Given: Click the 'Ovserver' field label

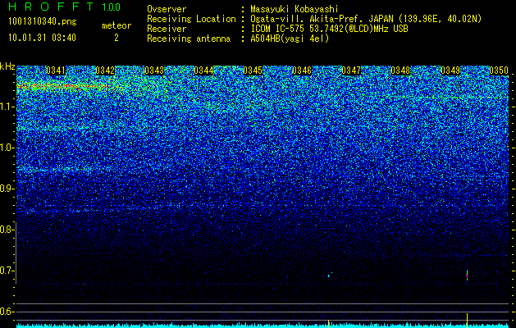Looking at the screenshot, I should coord(167,9).
